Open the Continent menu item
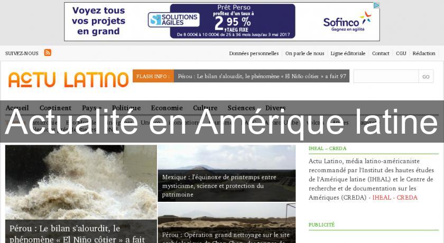Viewport: 444px width, 243px height. coord(55,108)
